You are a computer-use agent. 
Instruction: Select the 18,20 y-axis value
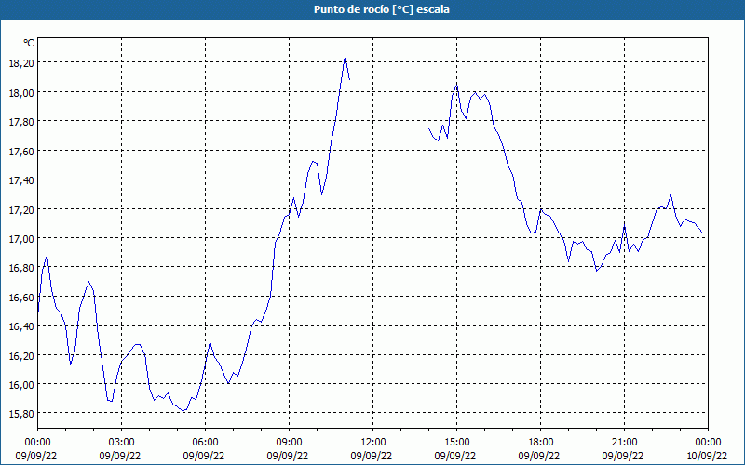click(21, 62)
